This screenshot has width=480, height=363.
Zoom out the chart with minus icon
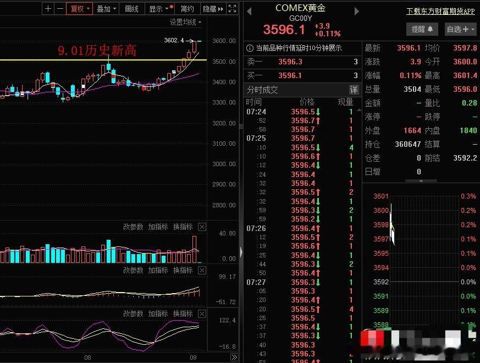(60, 9)
